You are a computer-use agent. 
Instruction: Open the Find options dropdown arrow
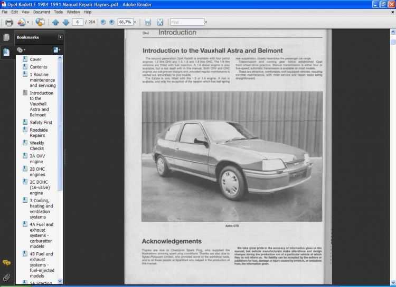click(206, 22)
